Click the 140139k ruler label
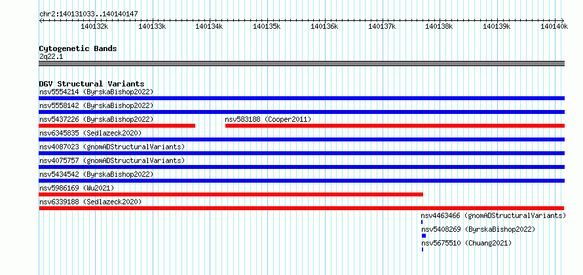Screen dimensions: 583x275 [497, 26]
